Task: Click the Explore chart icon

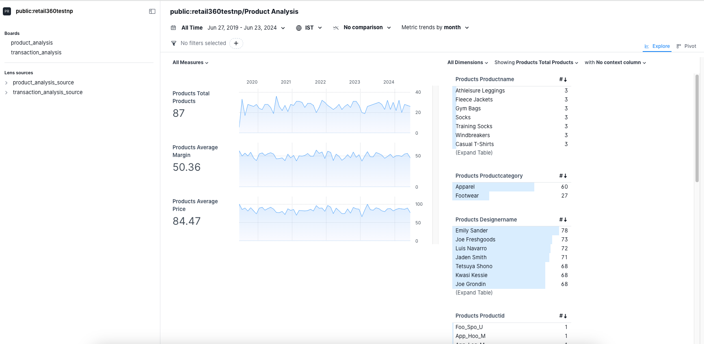Action: click(647, 46)
